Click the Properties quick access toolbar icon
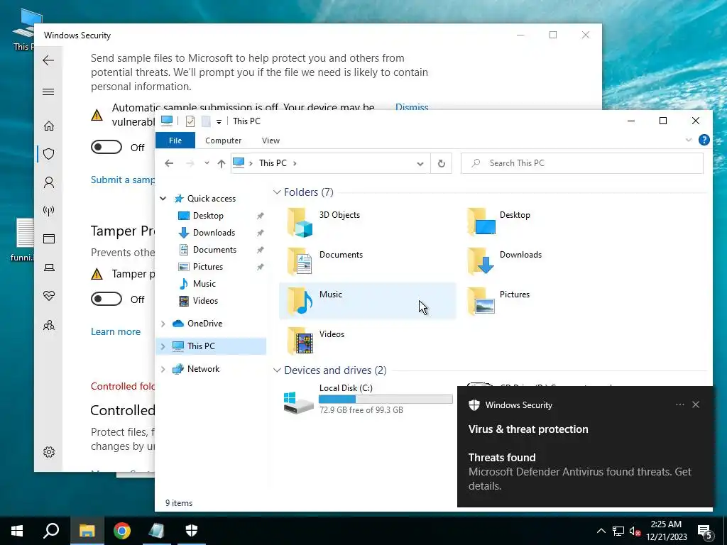 tap(190, 121)
